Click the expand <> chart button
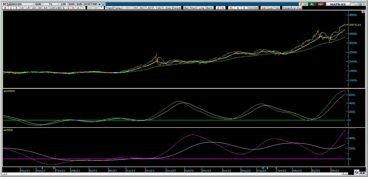The height and width of the screenshot is (177, 368). coord(96,8)
